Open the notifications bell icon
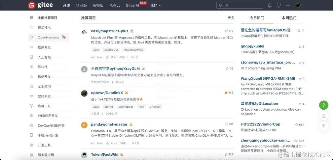Image resolution: width=333 pixels, height=160 pixels. click(x=270, y=5)
